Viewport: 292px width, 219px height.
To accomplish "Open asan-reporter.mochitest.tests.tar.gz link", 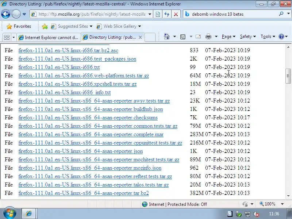I will (x=99, y=160).
